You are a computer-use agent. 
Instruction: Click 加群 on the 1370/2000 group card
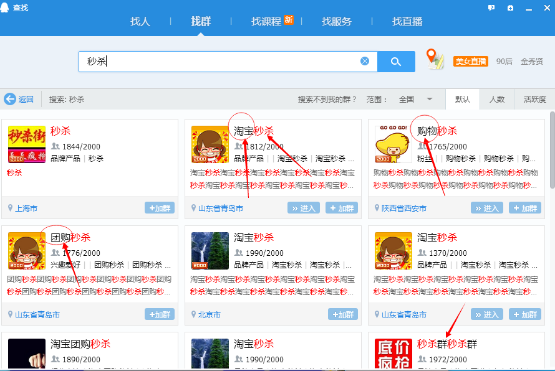click(525, 314)
